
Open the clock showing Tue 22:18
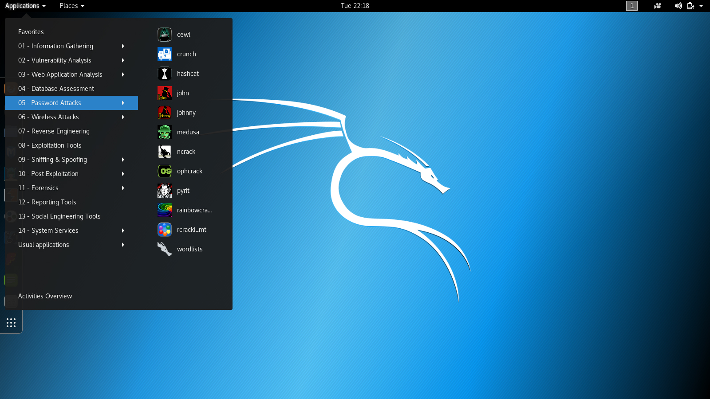tap(355, 6)
